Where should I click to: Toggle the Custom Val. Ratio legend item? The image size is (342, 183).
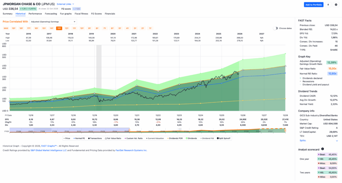click(134, 138)
